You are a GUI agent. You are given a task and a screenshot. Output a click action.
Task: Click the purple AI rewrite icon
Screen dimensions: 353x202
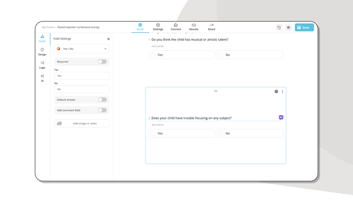(x=281, y=117)
